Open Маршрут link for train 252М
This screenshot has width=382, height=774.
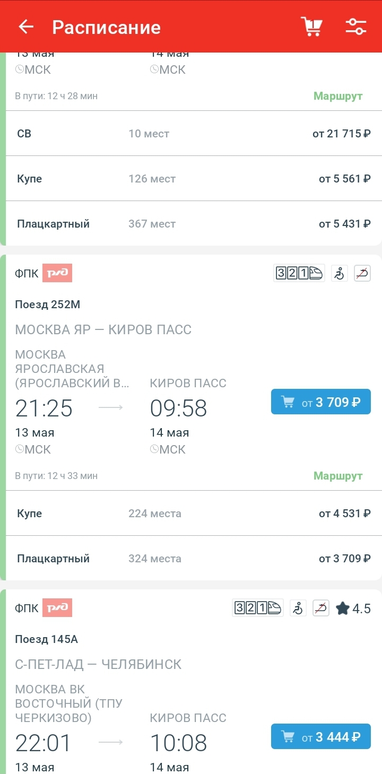(x=338, y=475)
